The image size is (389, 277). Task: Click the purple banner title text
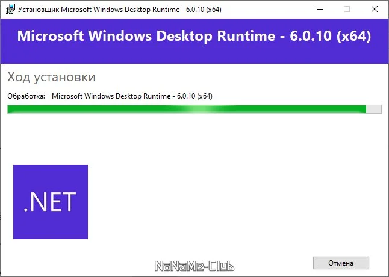(x=194, y=36)
